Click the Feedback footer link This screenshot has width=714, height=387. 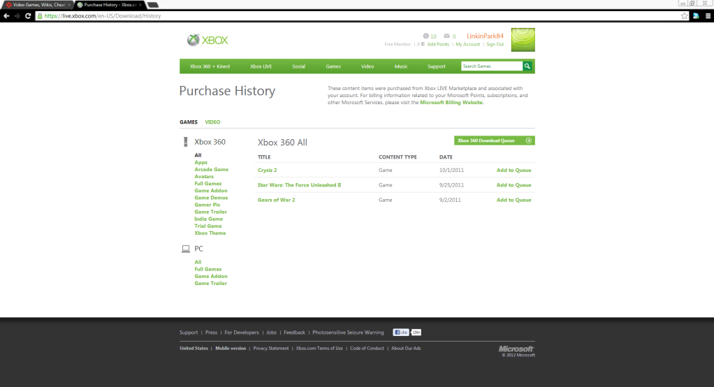coord(294,333)
